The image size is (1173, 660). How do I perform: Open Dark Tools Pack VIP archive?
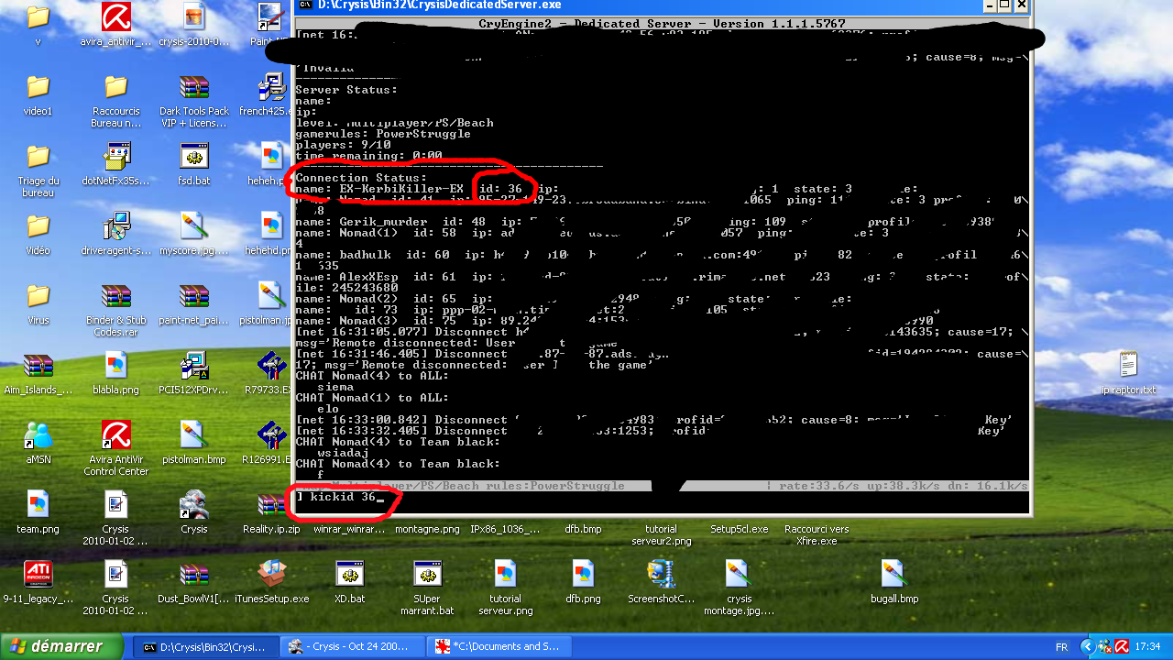pyautogui.click(x=193, y=87)
